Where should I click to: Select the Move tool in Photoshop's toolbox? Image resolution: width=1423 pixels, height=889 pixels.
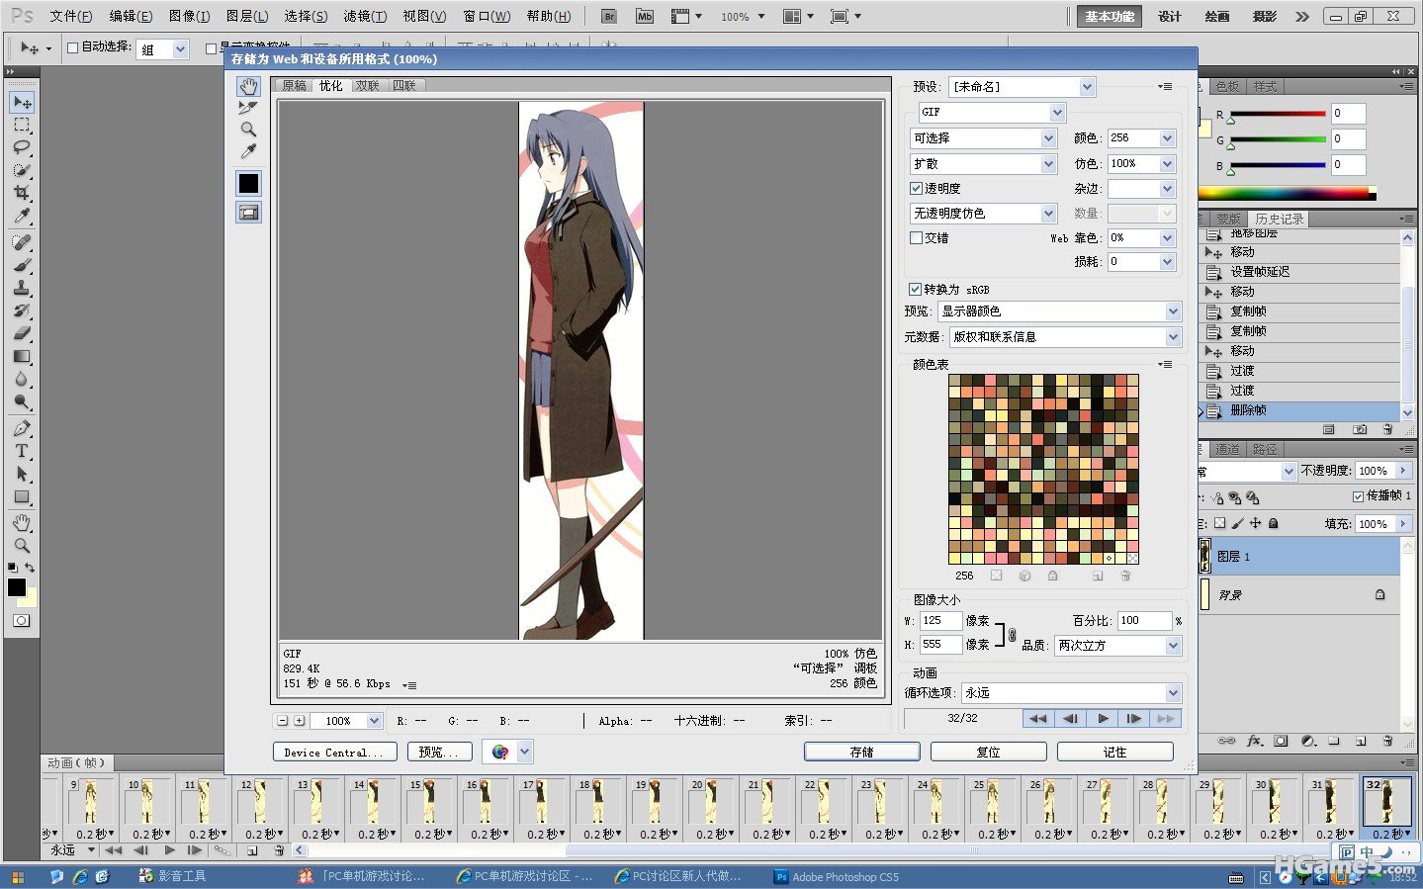[x=22, y=103]
